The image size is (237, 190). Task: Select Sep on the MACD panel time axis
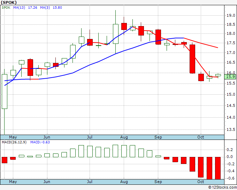click(158, 182)
